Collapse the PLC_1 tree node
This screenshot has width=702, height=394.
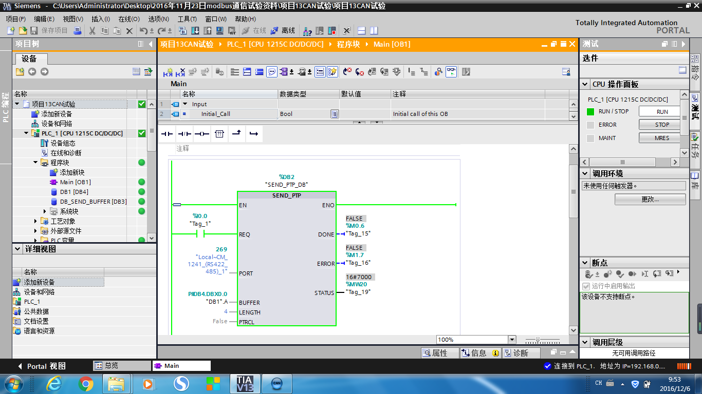click(27, 133)
